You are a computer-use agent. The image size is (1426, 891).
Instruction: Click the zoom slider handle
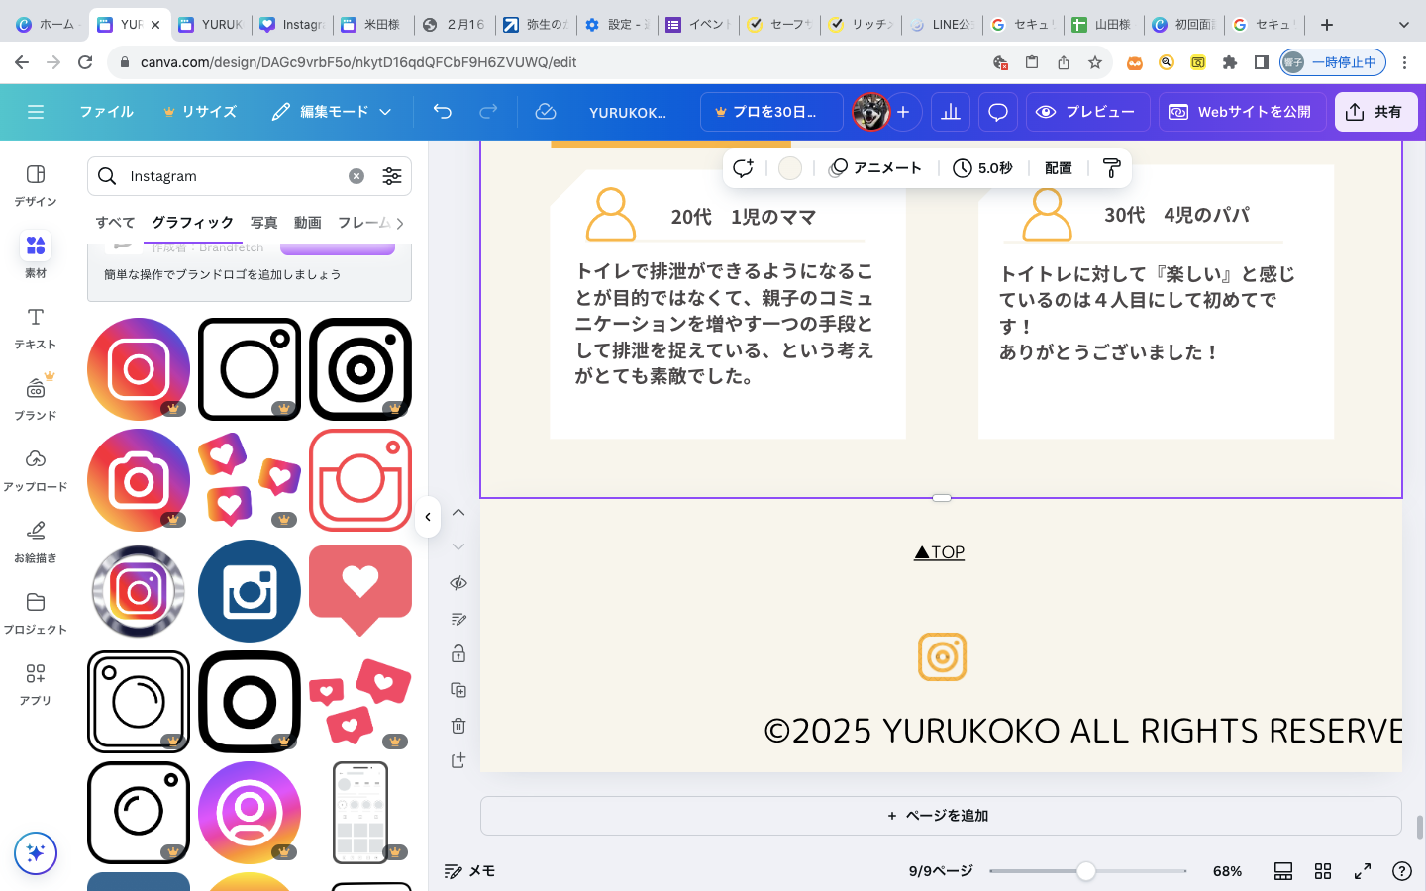pos(1086,871)
